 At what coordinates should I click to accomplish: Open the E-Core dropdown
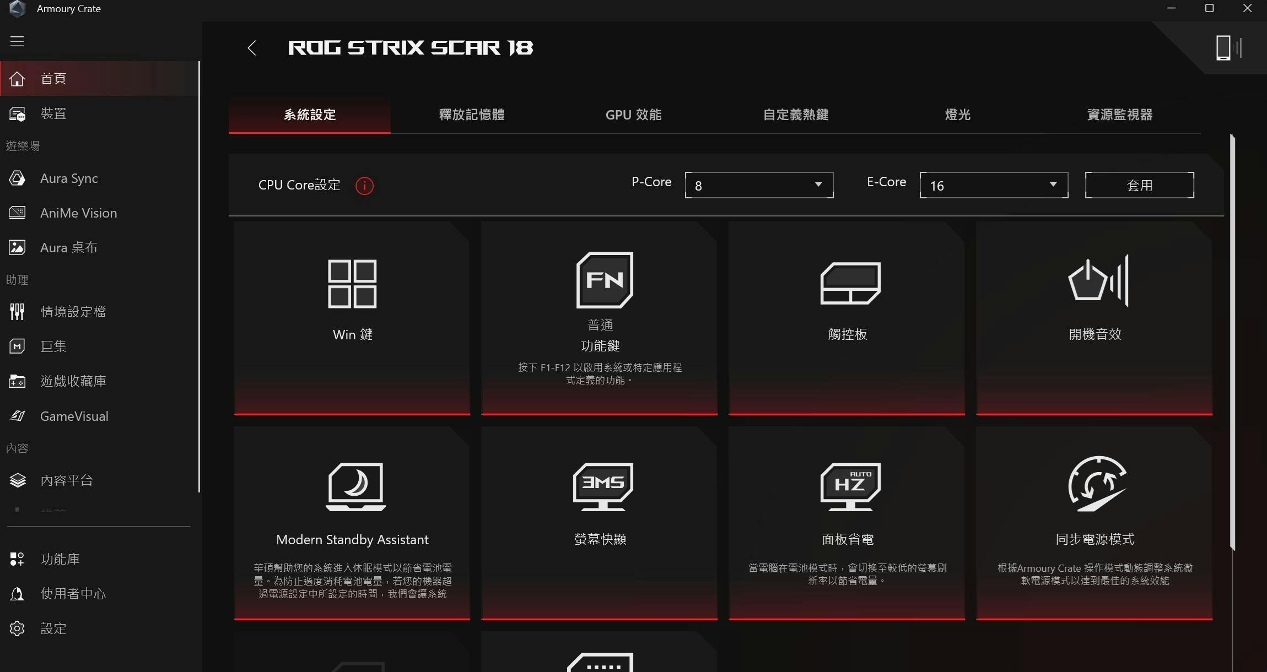[994, 185]
